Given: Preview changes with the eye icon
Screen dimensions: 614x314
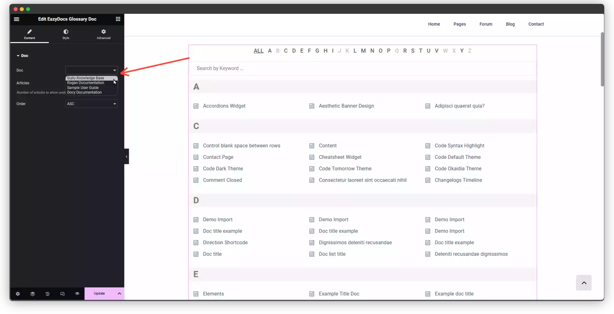Looking at the screenshot, I should (77, 294).
